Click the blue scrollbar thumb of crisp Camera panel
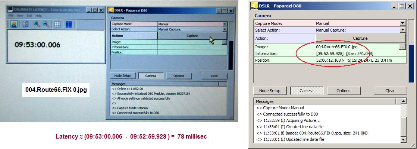 411,64
